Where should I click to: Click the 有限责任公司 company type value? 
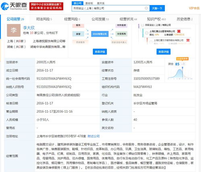click(x=58, y=95)
